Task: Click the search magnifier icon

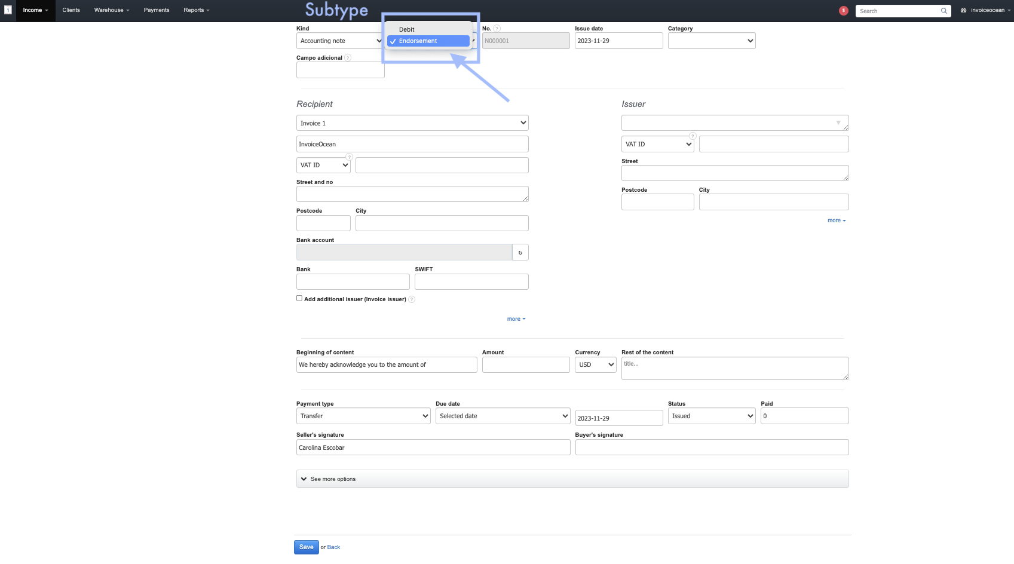Action: [943, 11]
